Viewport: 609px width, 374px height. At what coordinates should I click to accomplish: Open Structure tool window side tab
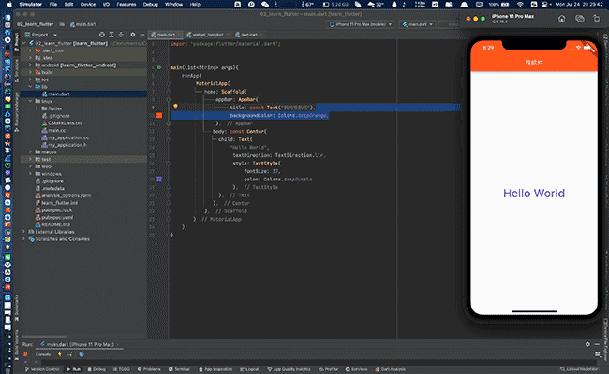point(16,70)
